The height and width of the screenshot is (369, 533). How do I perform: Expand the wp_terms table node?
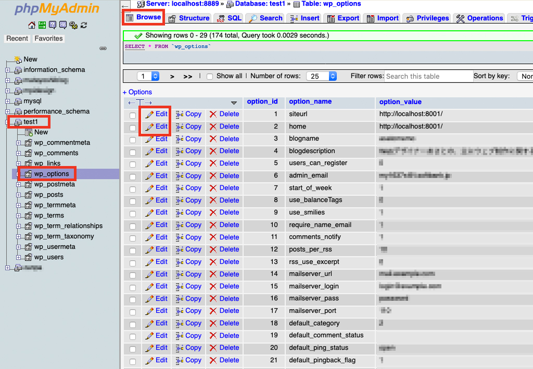[x=19, y=216]
